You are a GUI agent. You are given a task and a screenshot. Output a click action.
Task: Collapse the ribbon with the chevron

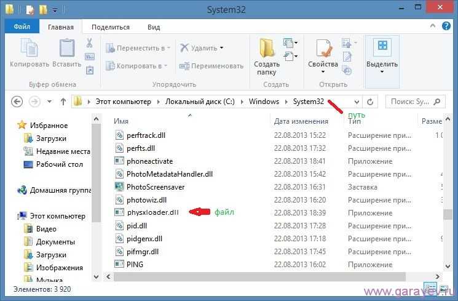[x=433, y=26]
